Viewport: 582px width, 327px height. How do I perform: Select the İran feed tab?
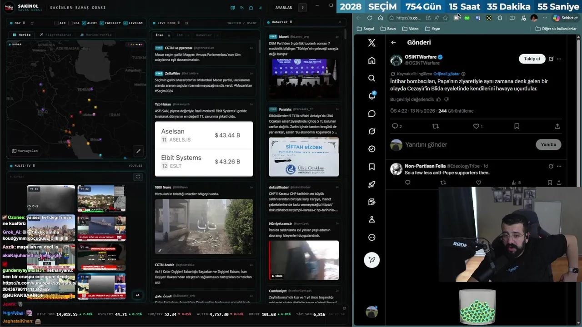[159, 35]
